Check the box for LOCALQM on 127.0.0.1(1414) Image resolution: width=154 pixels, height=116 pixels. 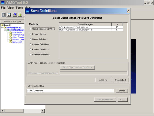click(x=117, y=27)
